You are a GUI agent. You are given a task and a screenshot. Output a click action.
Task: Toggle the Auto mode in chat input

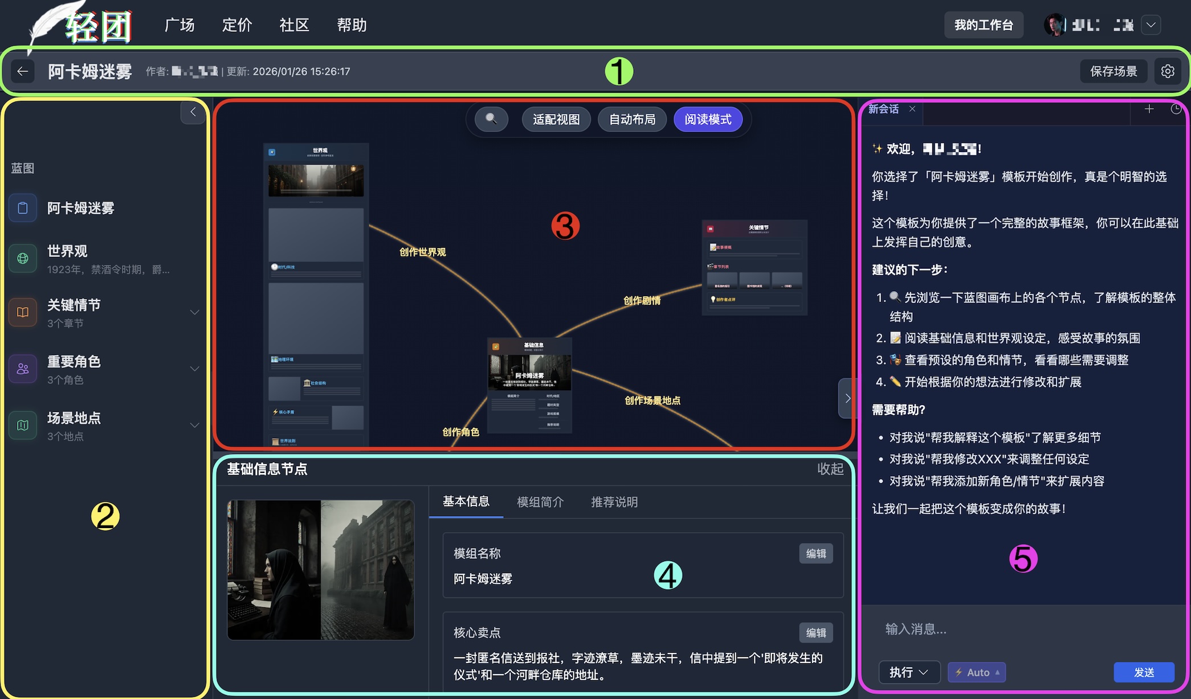tap(976, 672)
